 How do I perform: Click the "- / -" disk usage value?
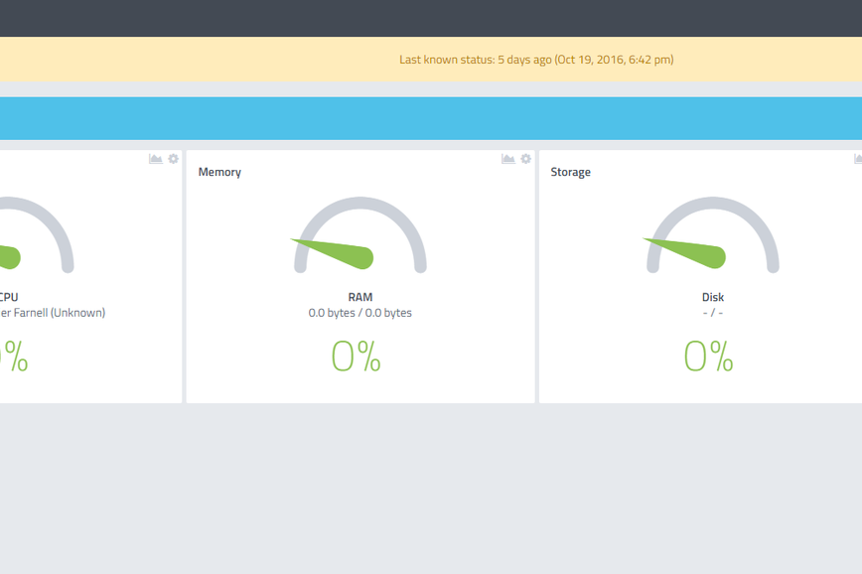click(712, 313)
